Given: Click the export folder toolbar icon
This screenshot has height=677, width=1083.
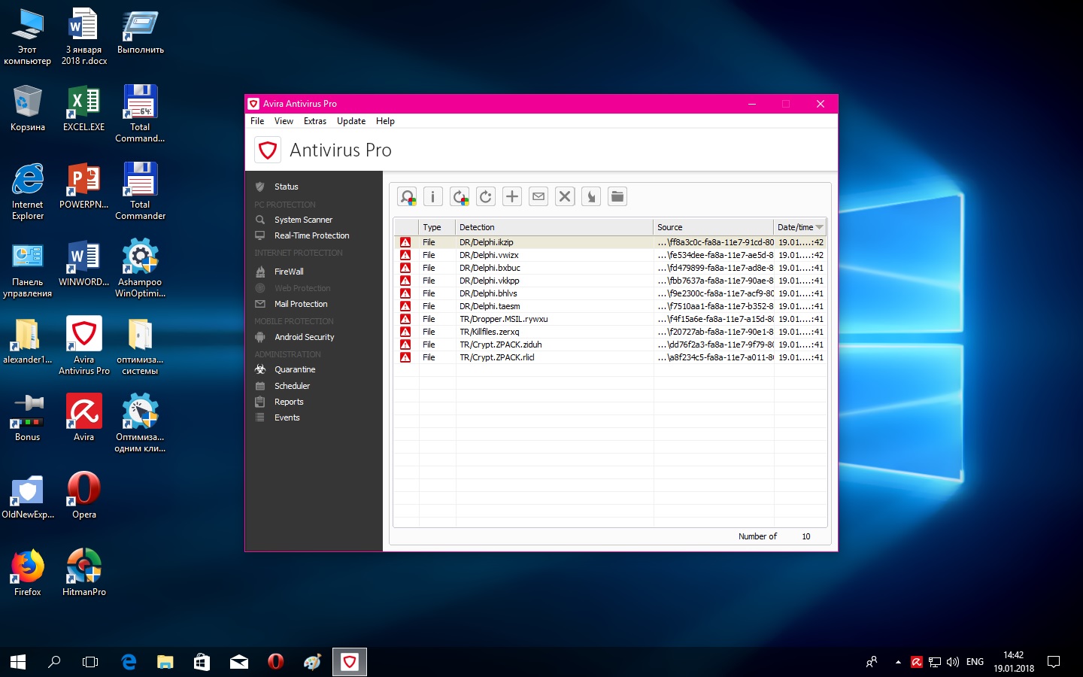Looking at the screenshot, I should (617, 197).
